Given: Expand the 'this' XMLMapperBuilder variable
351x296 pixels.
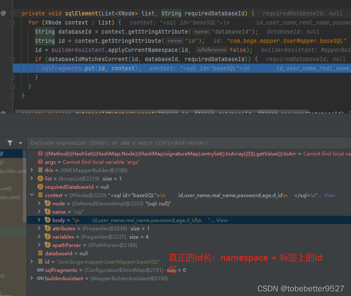Looking at the screenshot, I should [32, 170].
